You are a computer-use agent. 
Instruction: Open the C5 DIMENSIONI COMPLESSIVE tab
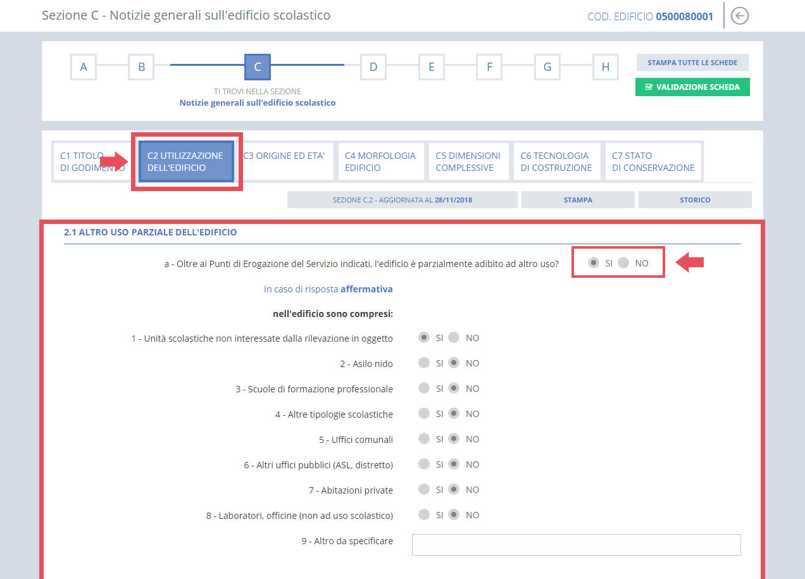[468, 161]
